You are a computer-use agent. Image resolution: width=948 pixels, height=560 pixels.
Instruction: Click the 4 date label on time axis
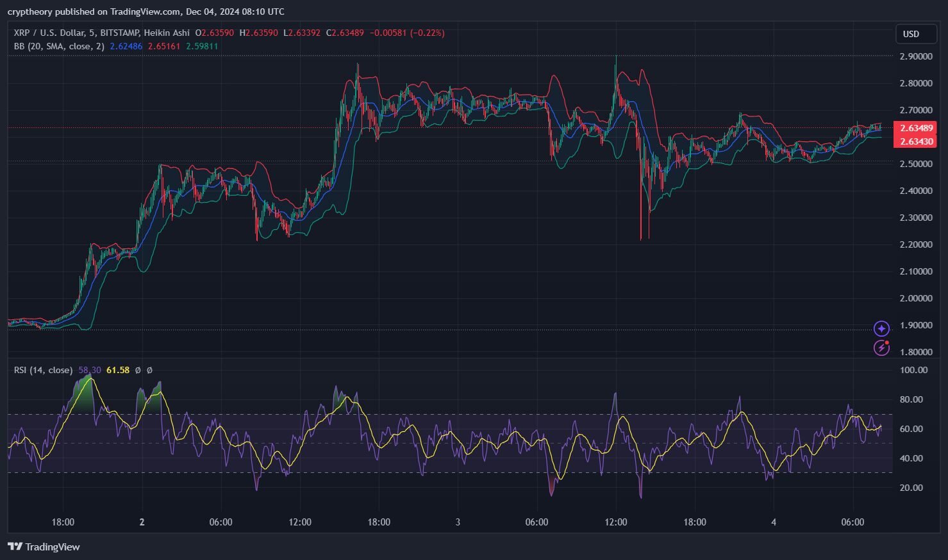[774, 522]
